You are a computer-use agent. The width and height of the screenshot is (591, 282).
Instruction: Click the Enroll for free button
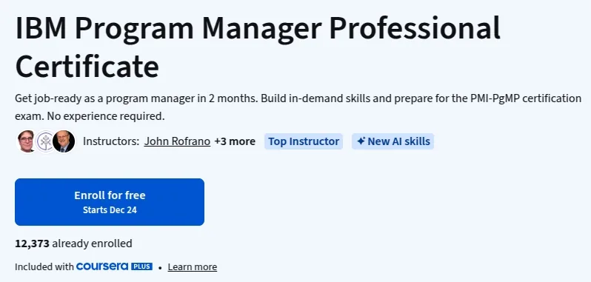coord(110,202)
